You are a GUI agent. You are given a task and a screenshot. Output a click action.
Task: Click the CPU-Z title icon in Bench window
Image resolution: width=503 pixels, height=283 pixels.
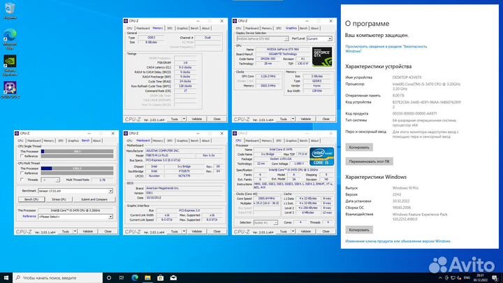coord(17,133)
